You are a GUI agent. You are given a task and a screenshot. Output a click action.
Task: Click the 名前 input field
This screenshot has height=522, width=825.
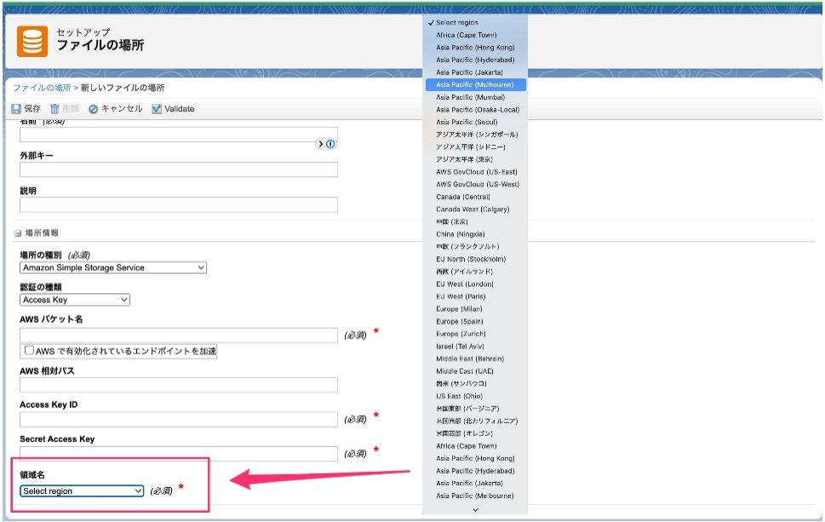[x=179, y=135]
